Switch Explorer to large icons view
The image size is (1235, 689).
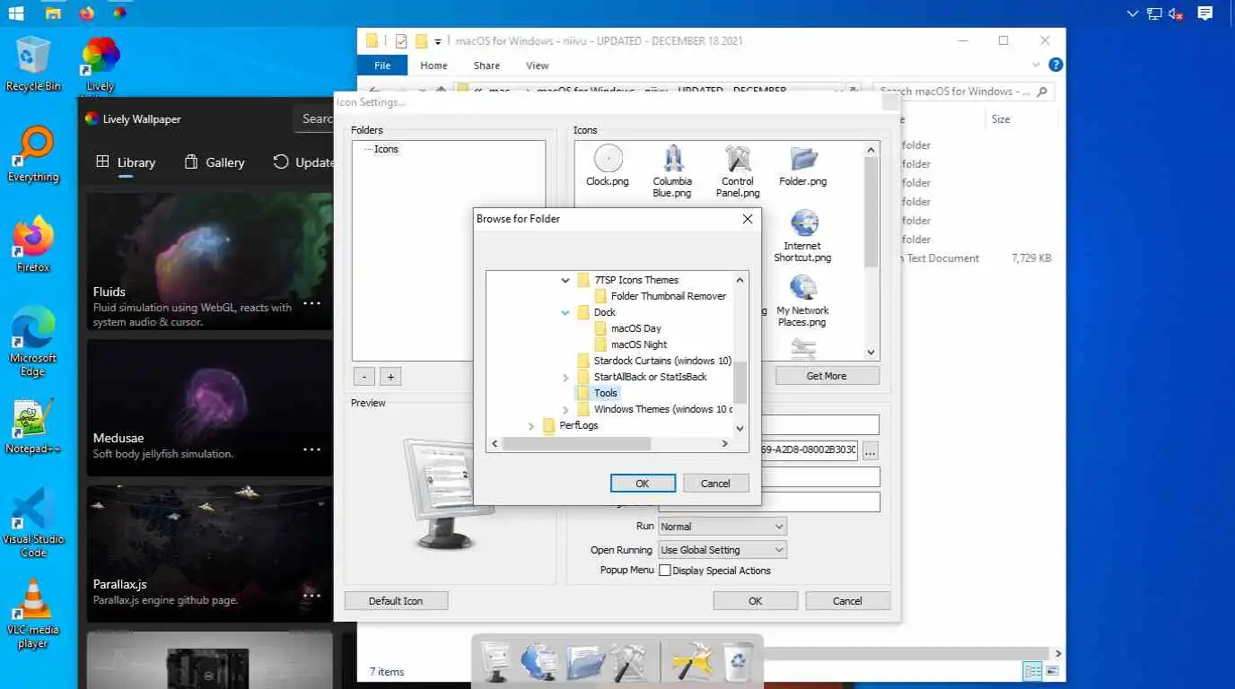(x=1053, y=671)
